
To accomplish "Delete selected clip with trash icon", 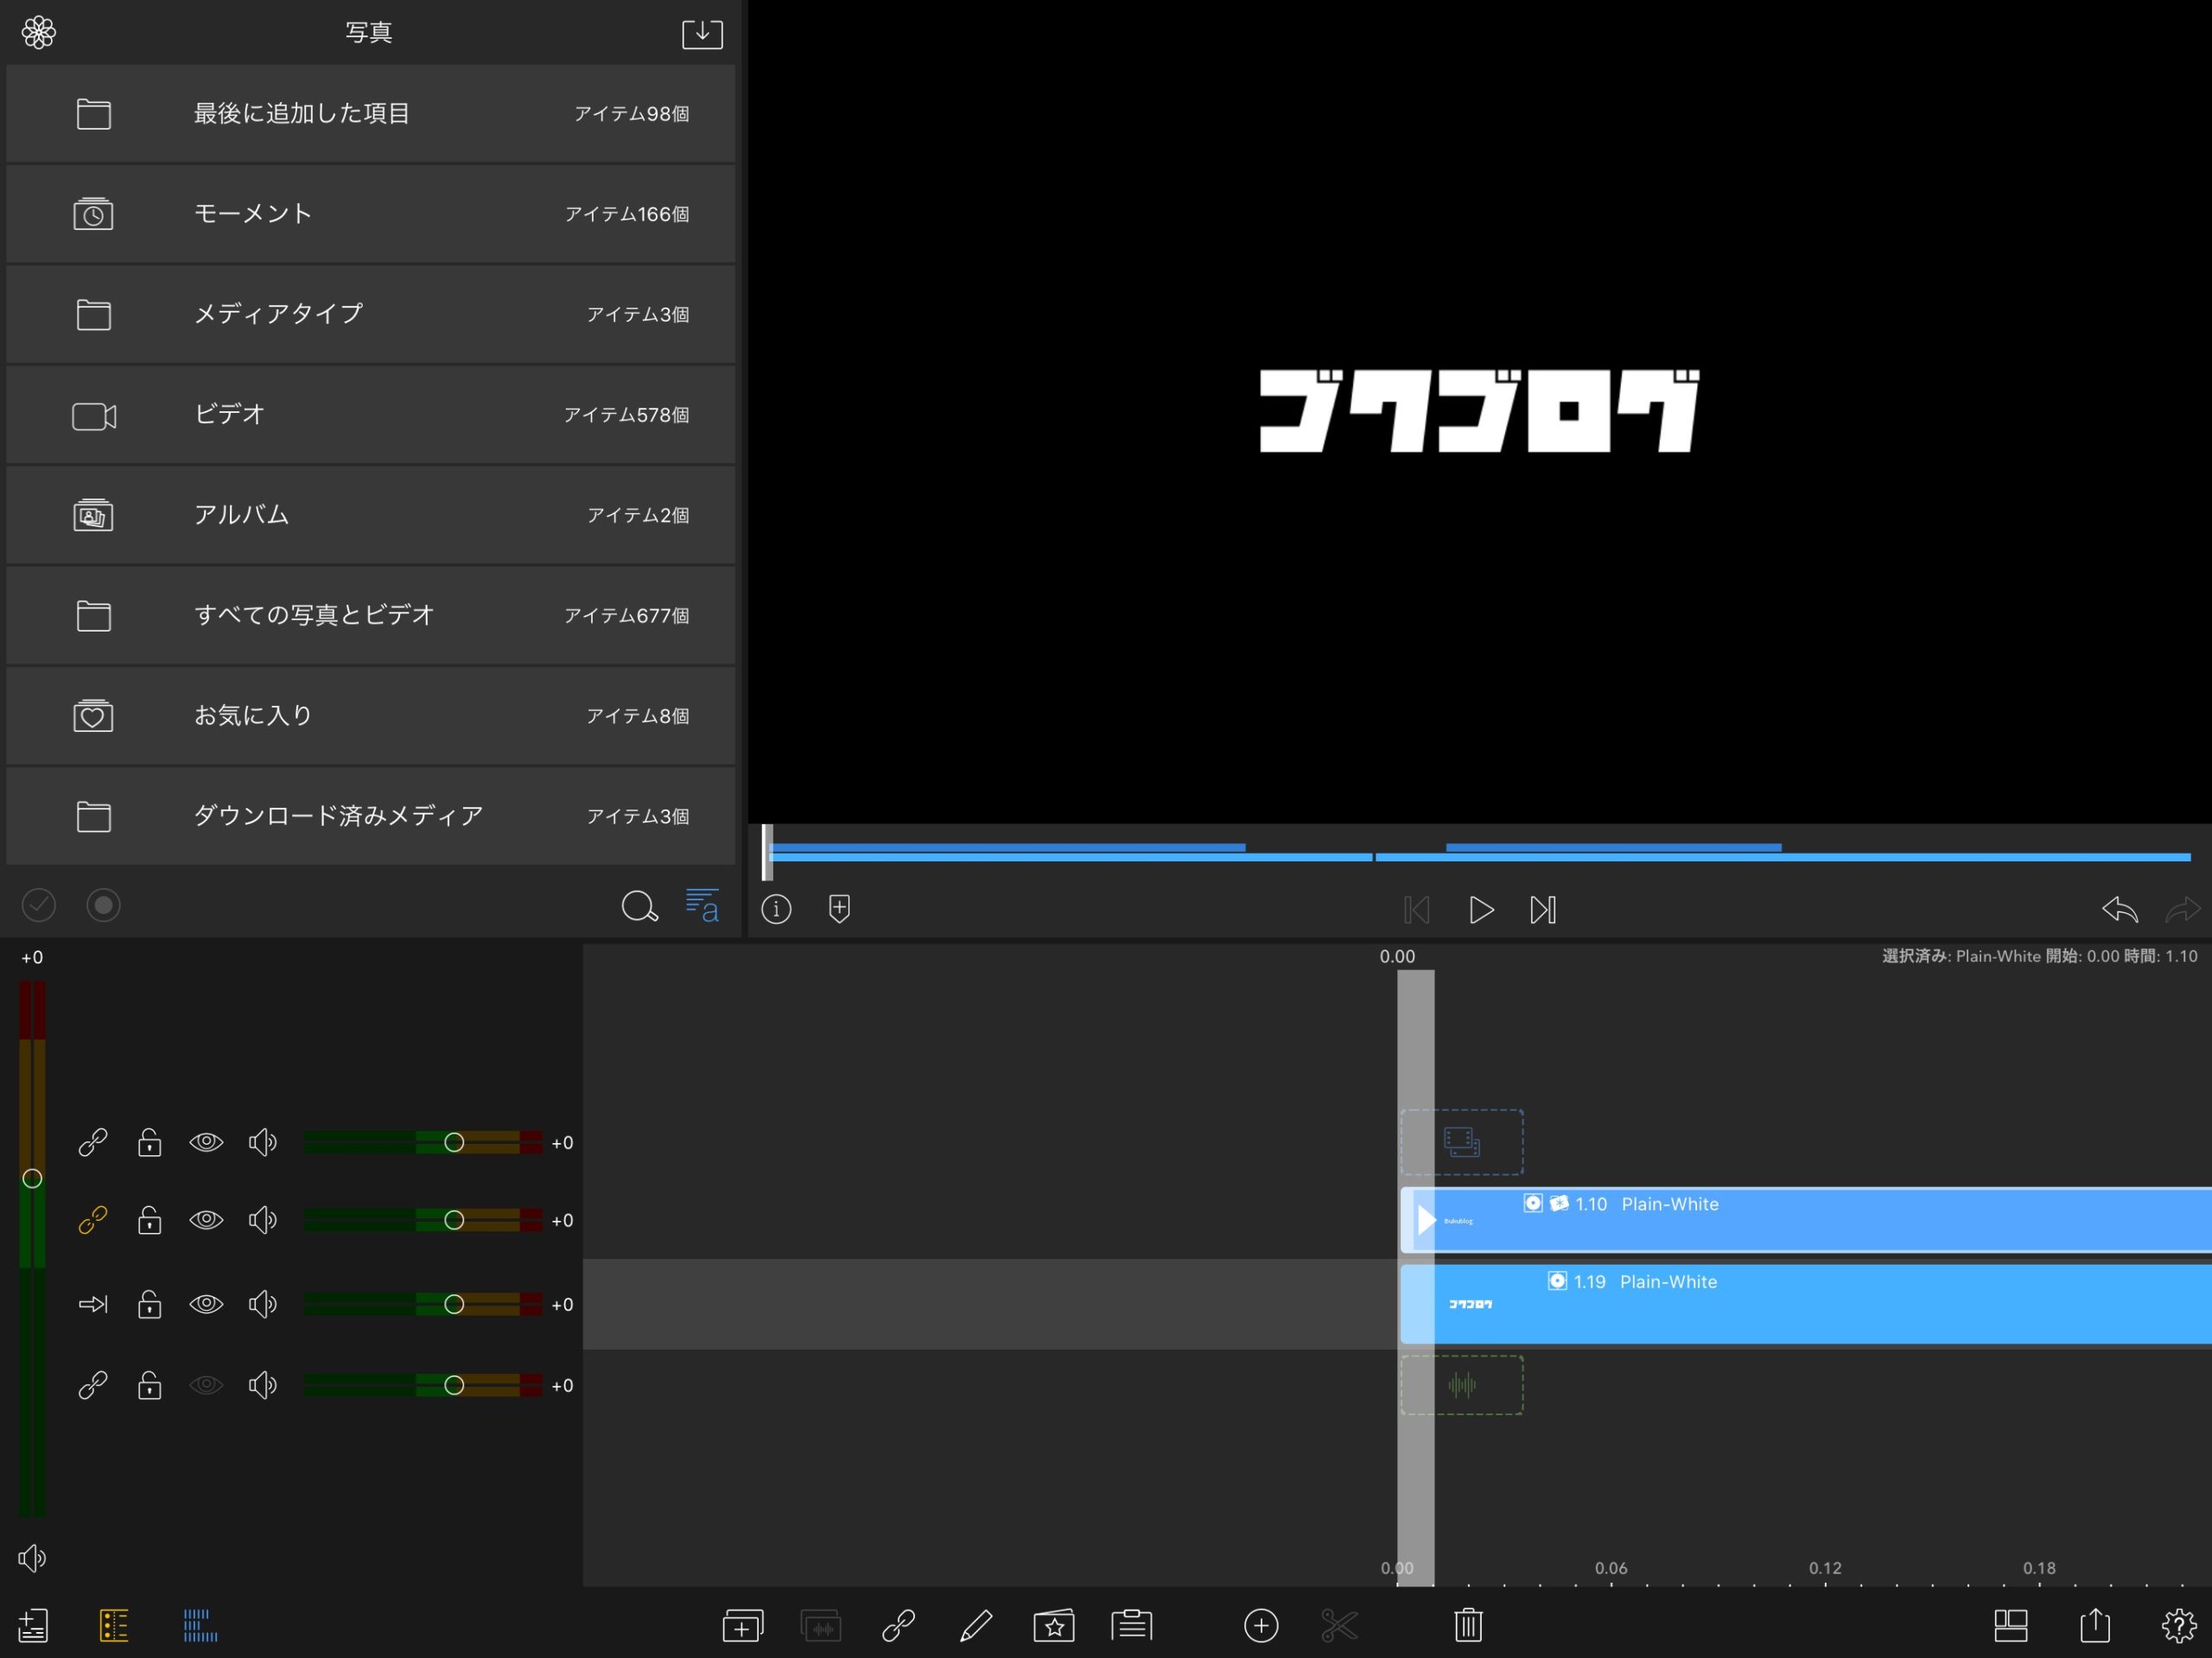I will pyautogui.click(x=1468, y=1625).
